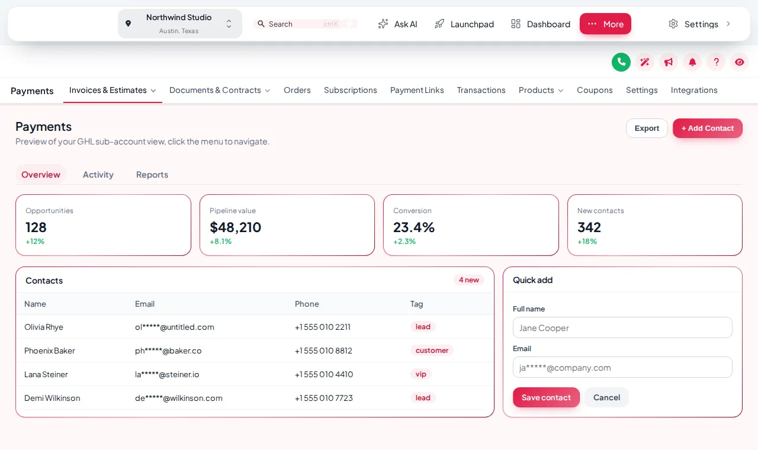Open Payment Links

[417, 90]
